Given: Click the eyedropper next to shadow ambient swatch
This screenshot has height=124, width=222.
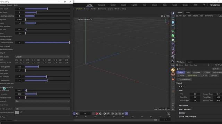Looking at the screenshot, I should coord(22,112).
